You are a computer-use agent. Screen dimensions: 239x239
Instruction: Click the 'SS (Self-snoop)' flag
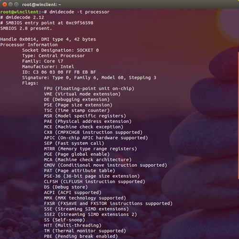[x=65, y=220]
